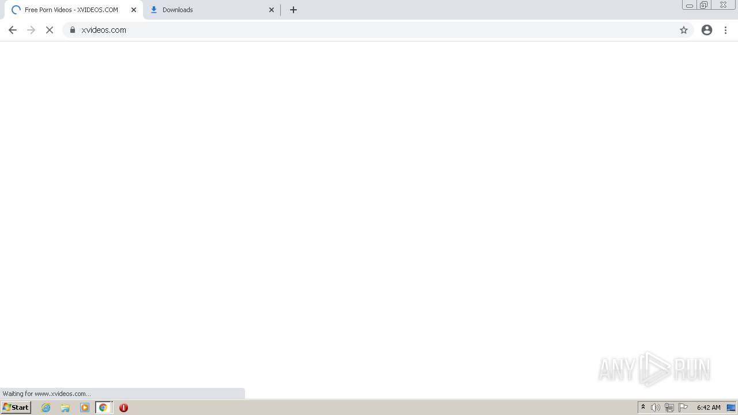Open the Windows Start menu
The image size is (738, 415).
[16, 408]
